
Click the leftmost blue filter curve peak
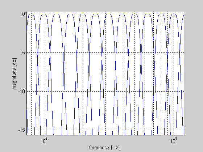(x=31, y=14)
